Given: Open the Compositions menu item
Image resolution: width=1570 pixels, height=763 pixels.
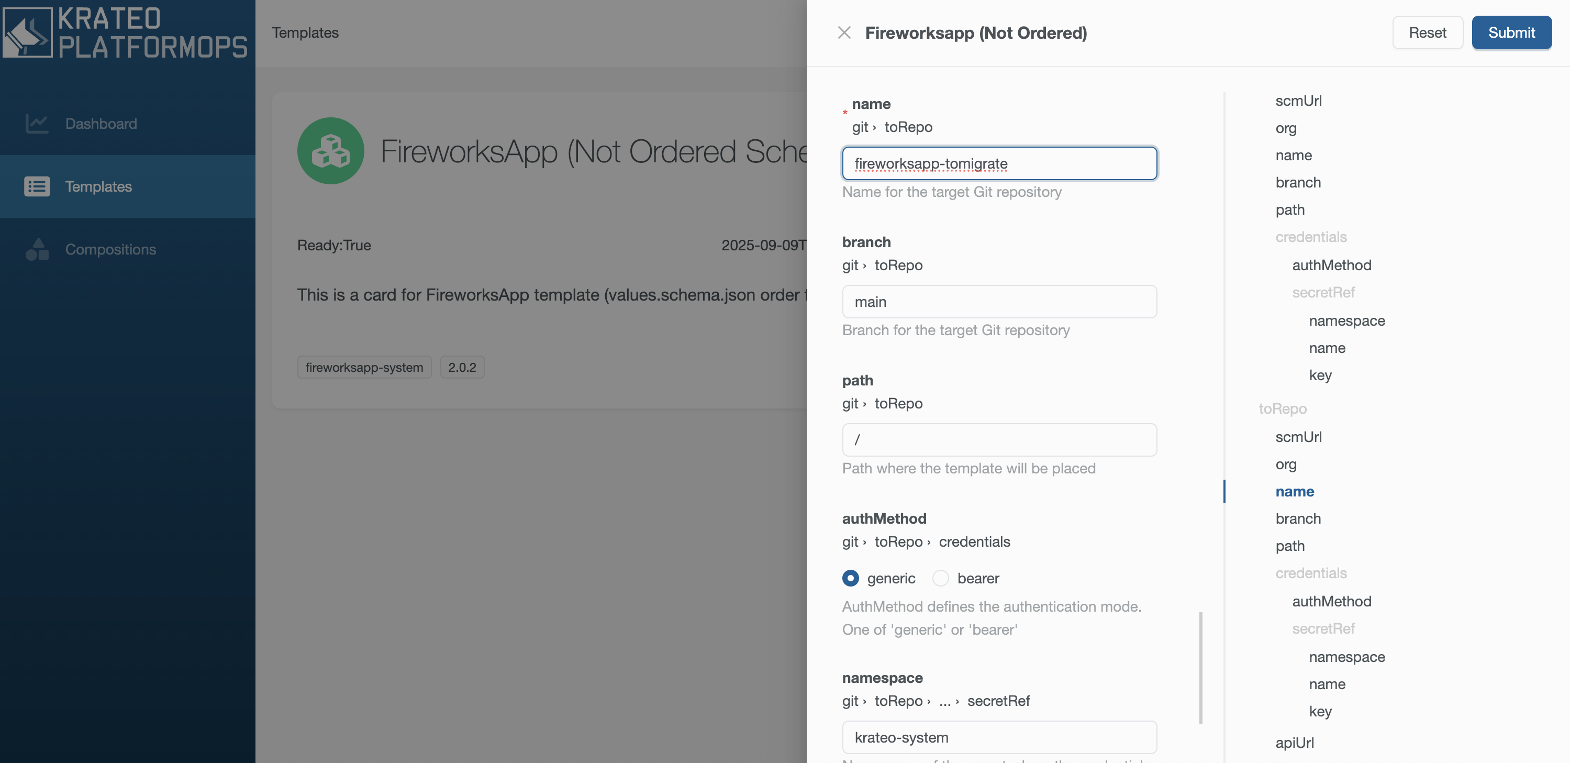Looking at the screenshot, I should point(110,249).
